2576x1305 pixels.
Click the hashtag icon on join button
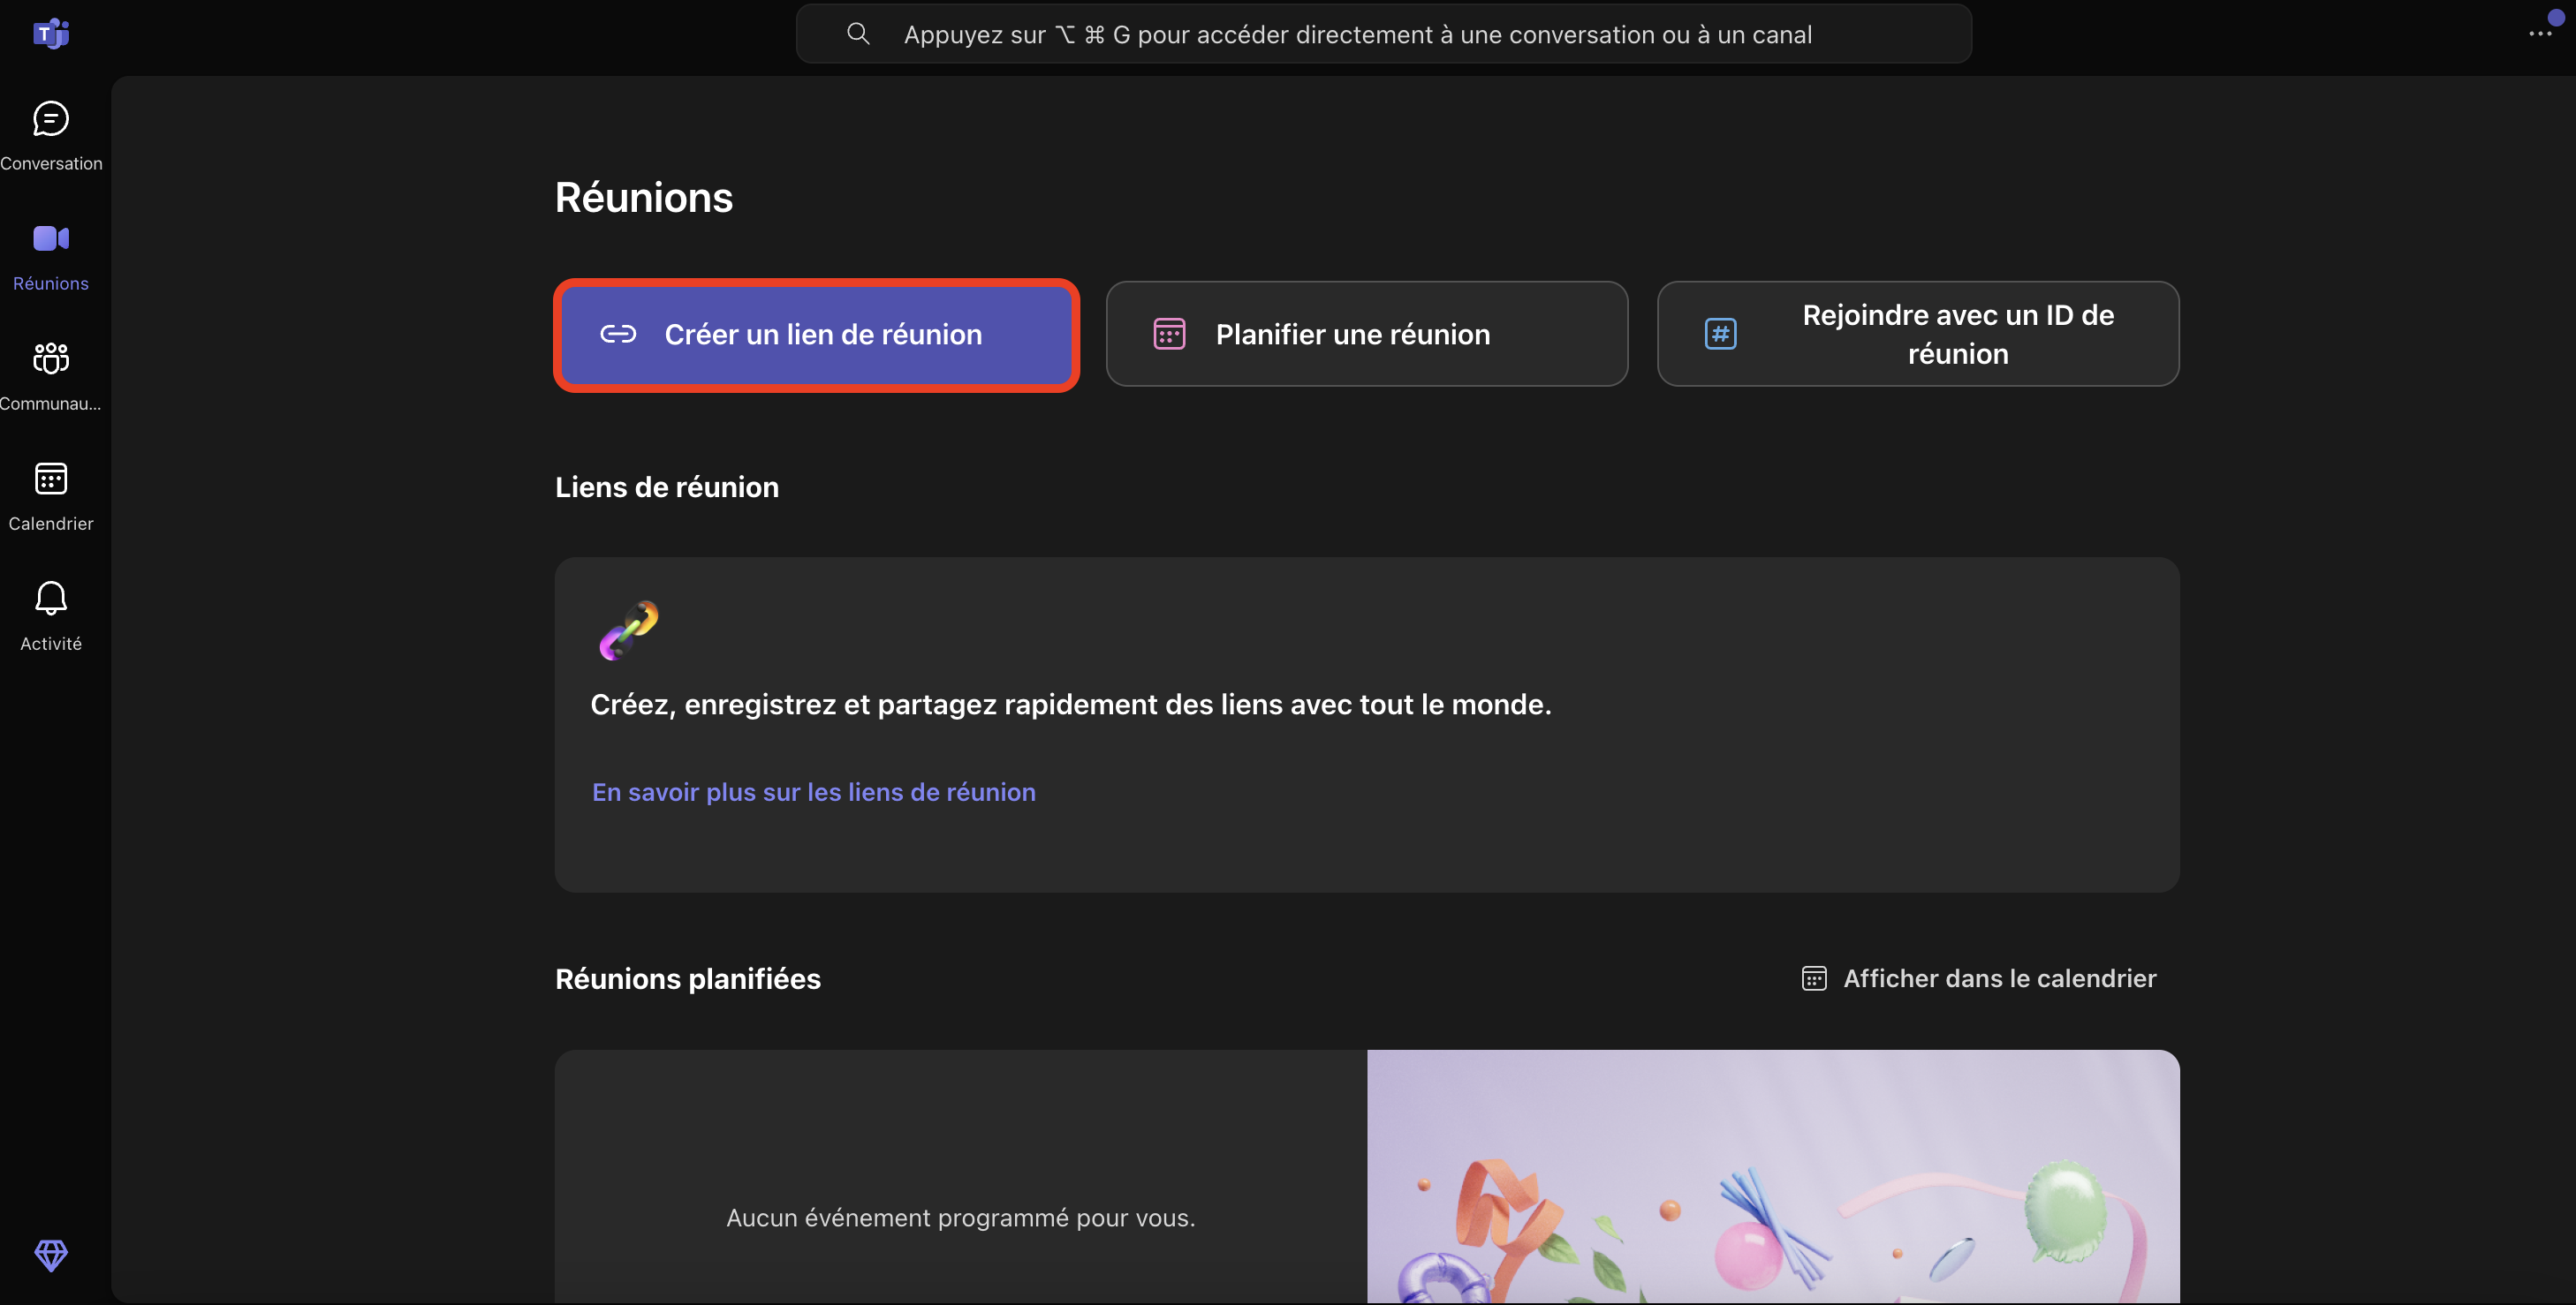coord(1720,334)
